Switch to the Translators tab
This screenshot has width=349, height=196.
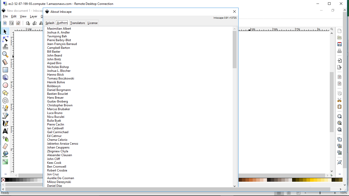[x=77, y=23]
